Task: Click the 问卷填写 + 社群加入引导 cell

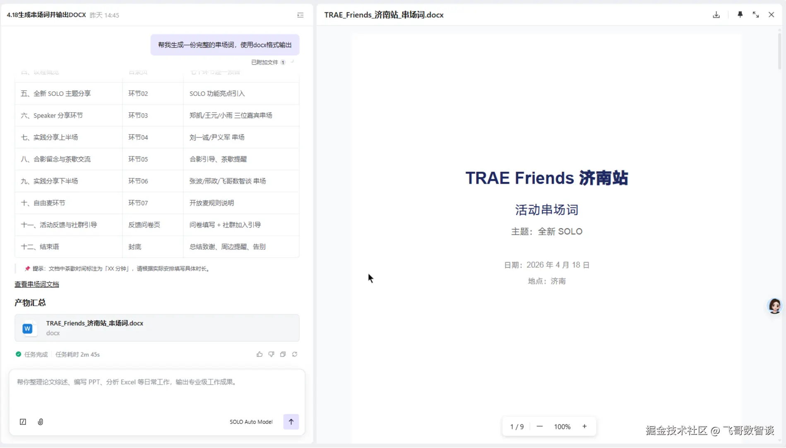Action: (x=241, y=225)
